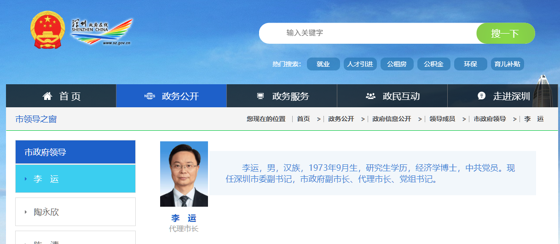The width and height of the screenshot is (560, 244).
Task: Select the 公积金 hot search tag
Action: pos(434,64)
